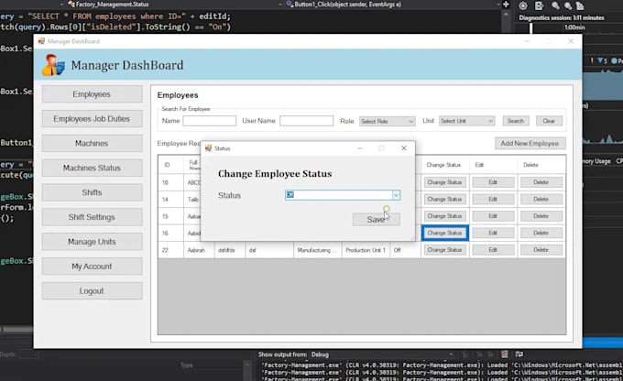Image resolution: width=623 pixels, height=381 pixels.
Task: Save the employee status change
Action: coord(376,220)
